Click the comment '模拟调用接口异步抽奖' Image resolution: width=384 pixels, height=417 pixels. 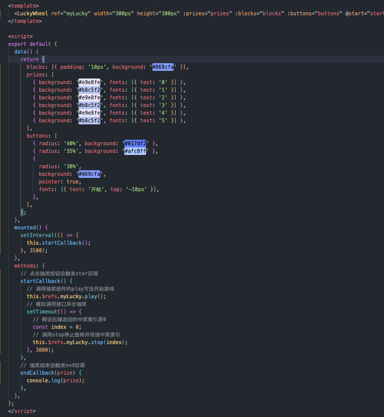(x=57, y=304)
